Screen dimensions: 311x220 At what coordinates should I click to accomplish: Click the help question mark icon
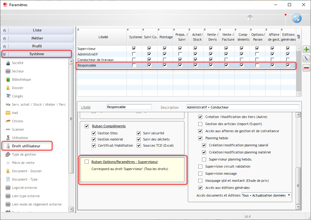point(250,18)
